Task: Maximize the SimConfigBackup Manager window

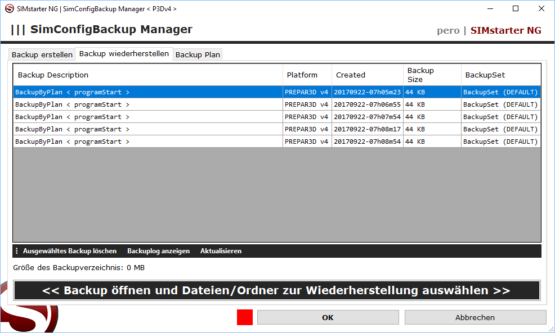Action: tap(516, 8)
